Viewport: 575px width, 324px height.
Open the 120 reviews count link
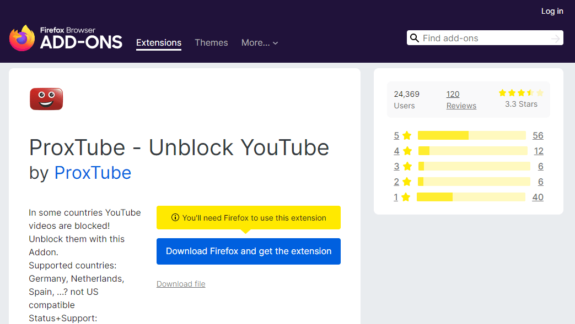(x=453, y=94)
